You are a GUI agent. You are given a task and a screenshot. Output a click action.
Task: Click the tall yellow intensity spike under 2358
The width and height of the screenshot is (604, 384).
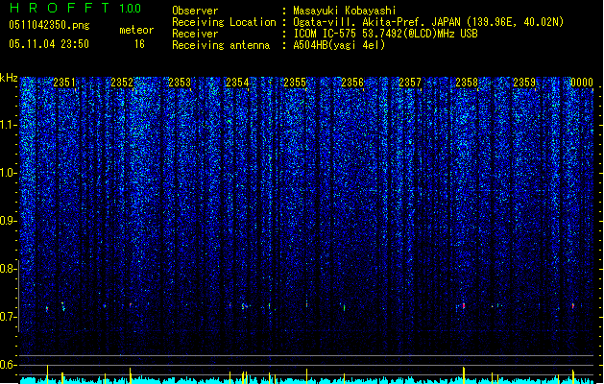click(464, 375)
